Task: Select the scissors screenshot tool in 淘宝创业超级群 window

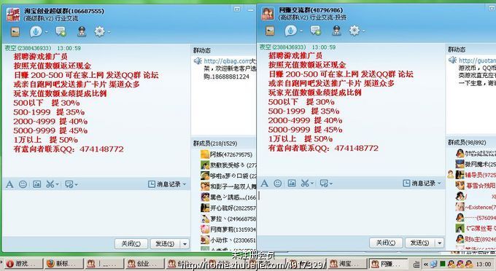Action: 50,184
